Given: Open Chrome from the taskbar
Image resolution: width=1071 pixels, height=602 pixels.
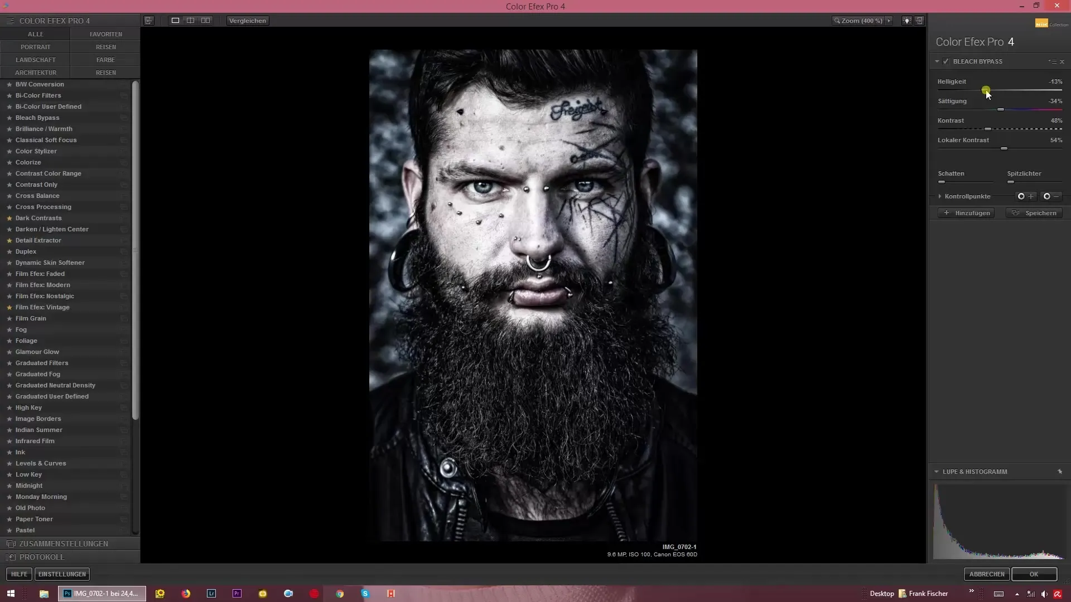Looking at the screenshot, I should point(340,594).
